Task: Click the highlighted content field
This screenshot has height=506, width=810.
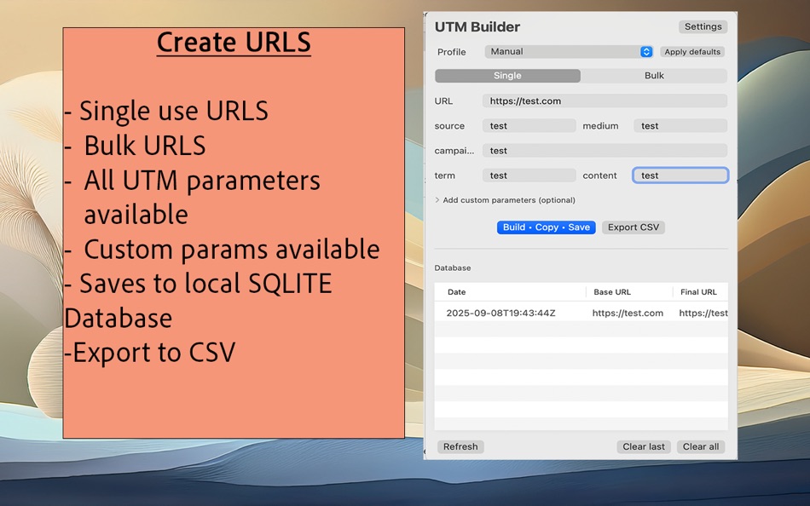Action: click(x=680, y=175)
